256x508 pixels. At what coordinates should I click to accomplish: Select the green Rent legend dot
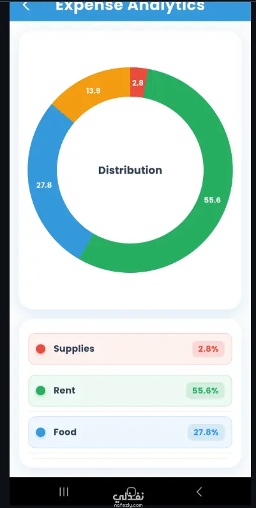(41, 390)
